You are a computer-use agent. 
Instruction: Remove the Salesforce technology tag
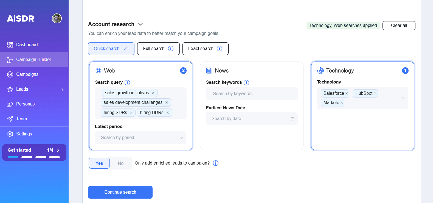pyautogui.click(x=347, y=93)
